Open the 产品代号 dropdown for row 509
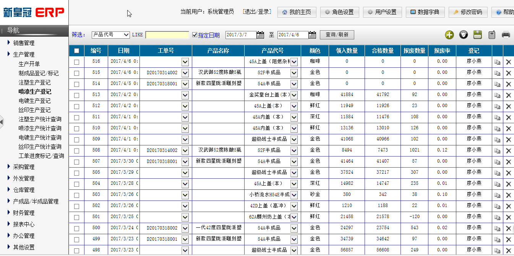Viewport: 514px width, 256px height. coord(294,139)
